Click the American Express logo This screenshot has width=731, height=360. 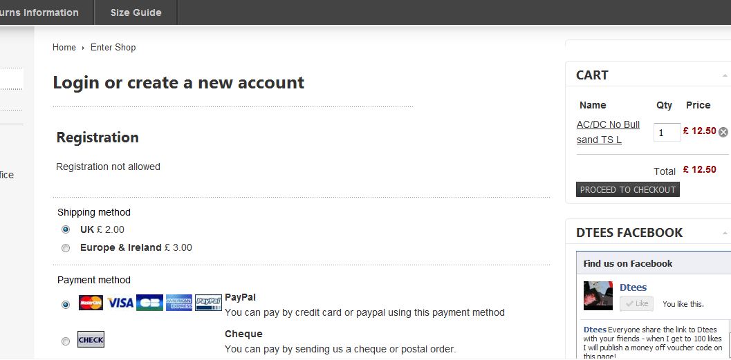[x=178, y=303]
